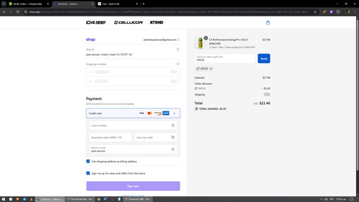Open the Chrome profile avatar
Image resolution: width=359 pixels, height=202 pixels.
click(x=348, y=12)
